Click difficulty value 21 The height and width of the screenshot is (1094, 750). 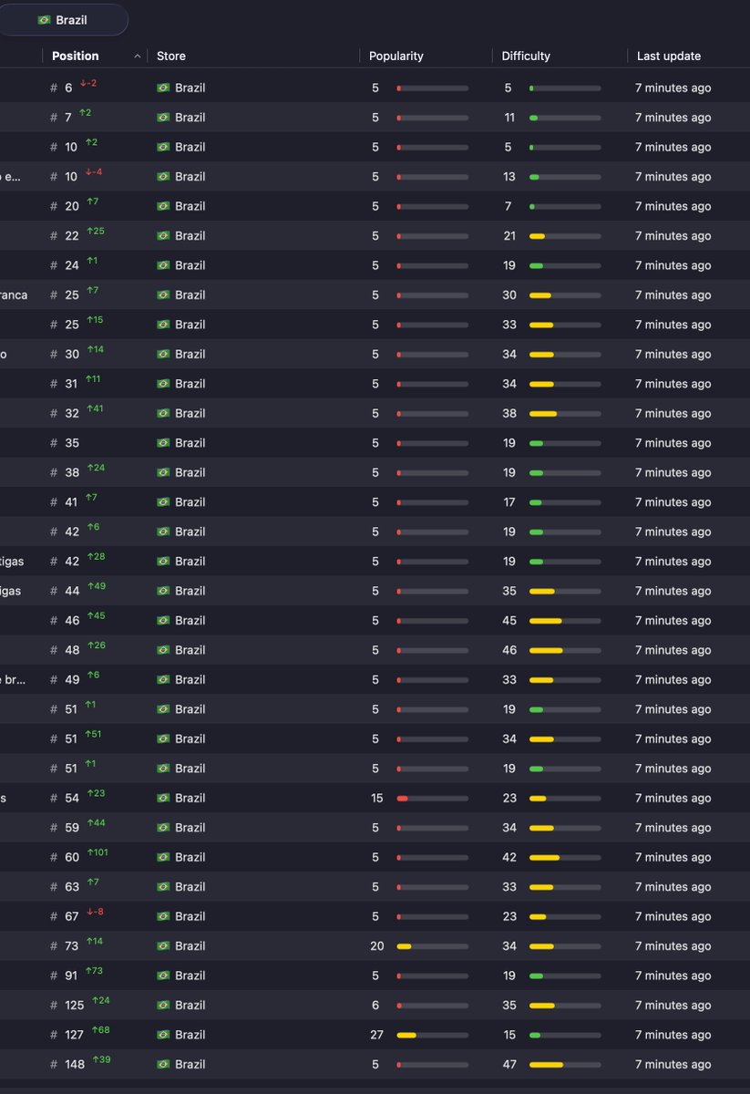pyautogui.click(x=509, y=236)
